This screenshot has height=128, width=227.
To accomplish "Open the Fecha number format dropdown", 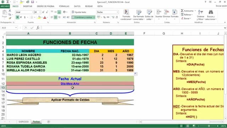I will [x=117, y=12].
